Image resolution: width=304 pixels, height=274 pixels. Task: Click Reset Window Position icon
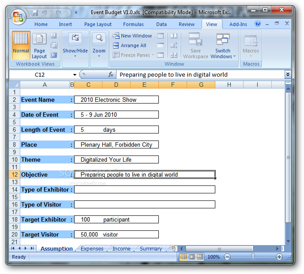(x=174, y=55)
